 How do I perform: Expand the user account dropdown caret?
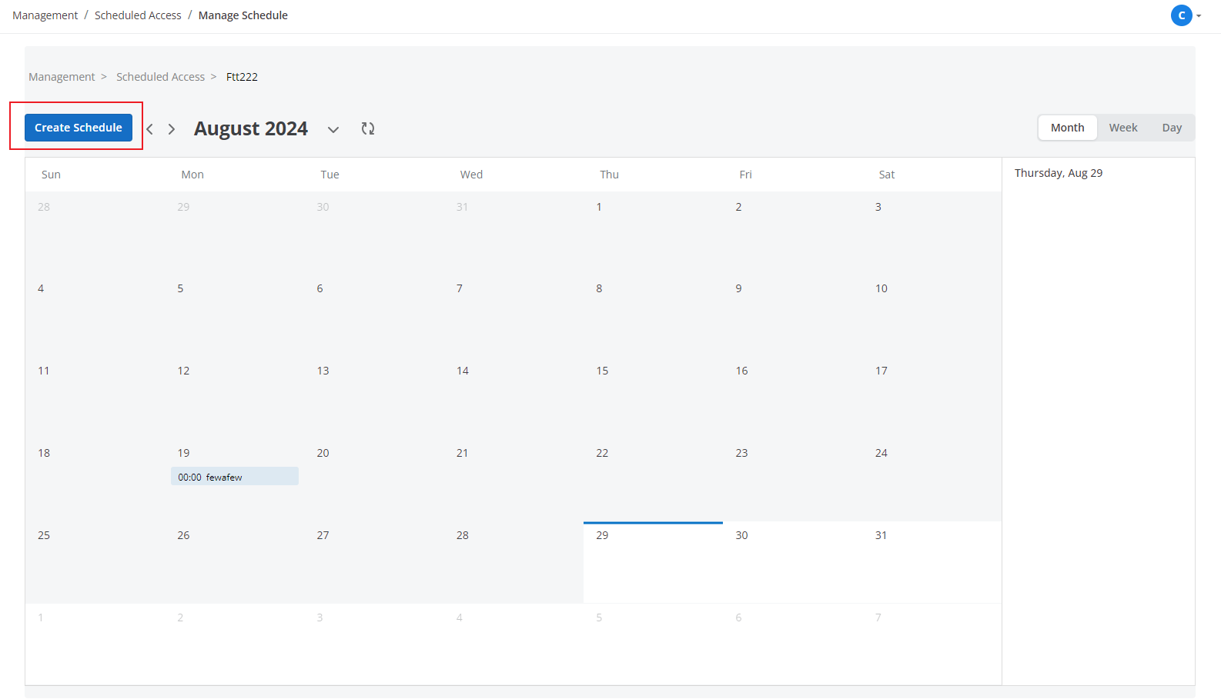point(1199,16)
